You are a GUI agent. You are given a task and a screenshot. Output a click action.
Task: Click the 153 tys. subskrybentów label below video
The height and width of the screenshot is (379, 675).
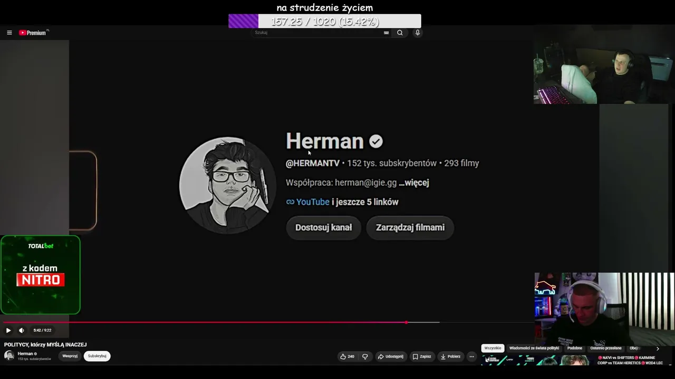(x=34, y=359)
